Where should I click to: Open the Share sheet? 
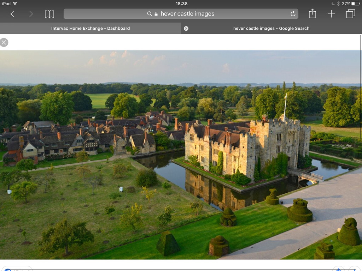pos(313,13)
